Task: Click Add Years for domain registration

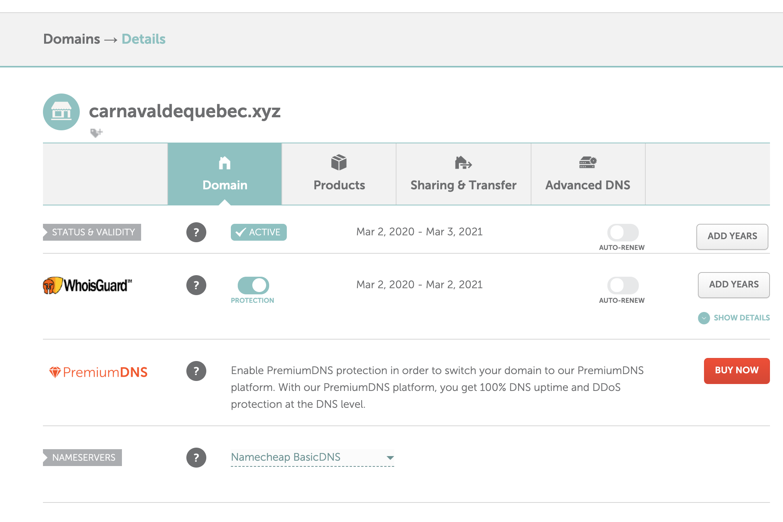Action: click(x=732, y=236)
